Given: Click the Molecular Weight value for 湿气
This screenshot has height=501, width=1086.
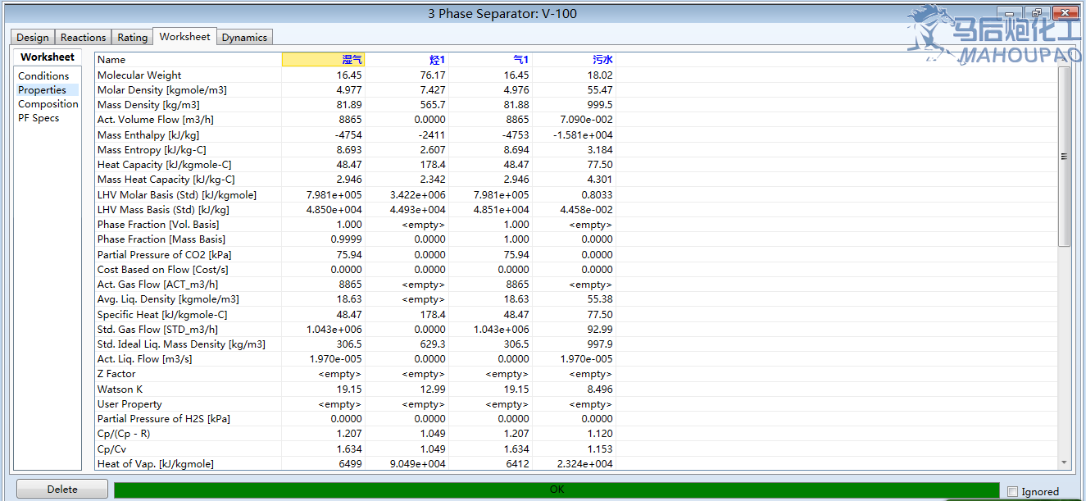Looking at the screenshot, I should click(324, 75).
